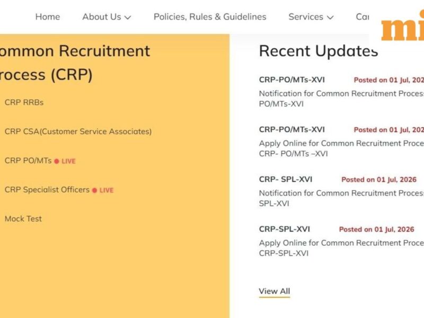Click the partially visible Careers nav item
Image resolution: width=424 pixels, height=318 pixels.
tap(363, 17)
